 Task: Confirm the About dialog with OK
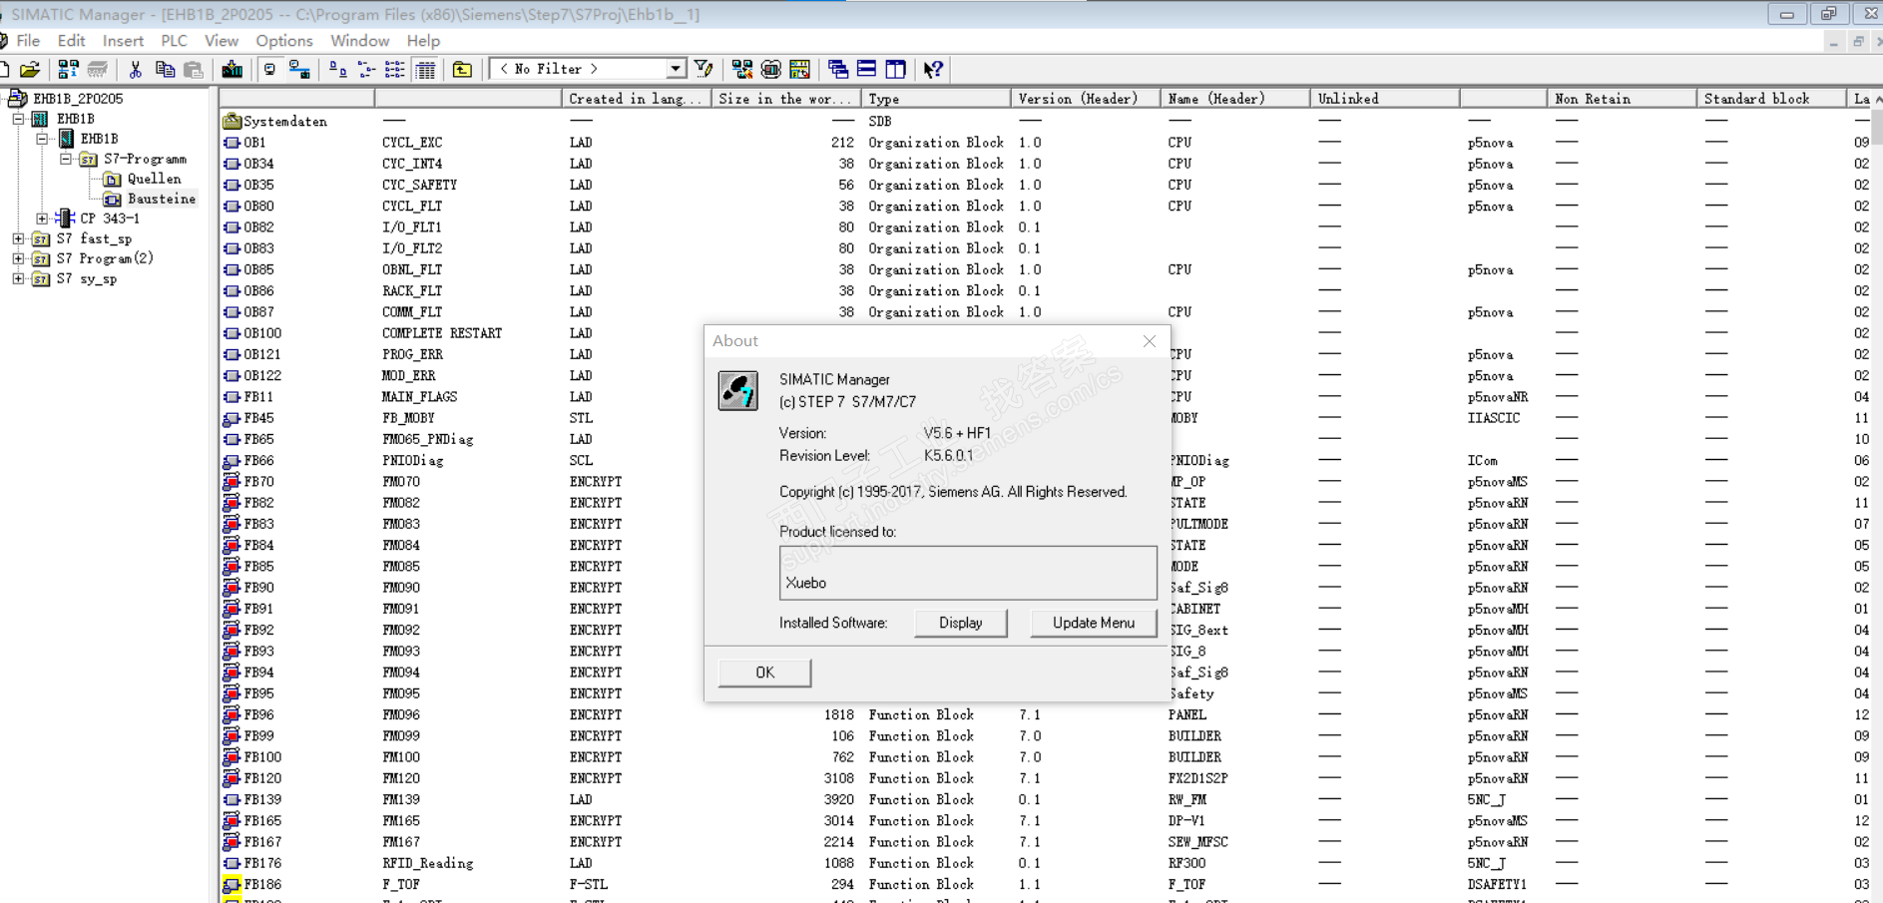tap(764, 673)
